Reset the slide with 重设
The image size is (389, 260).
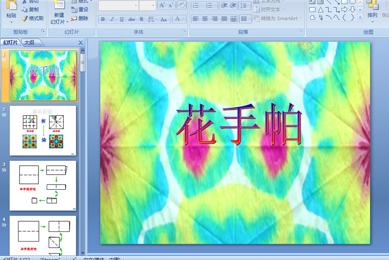pyautogui.click(x=79, y=9)
